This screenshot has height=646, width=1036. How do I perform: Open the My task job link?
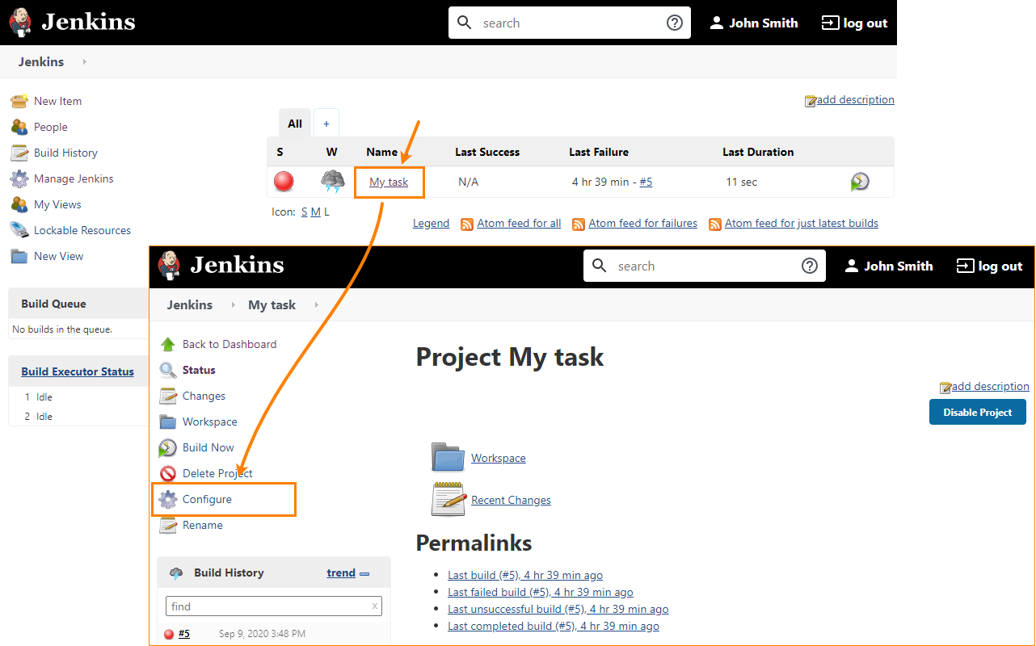coord(389,182)
